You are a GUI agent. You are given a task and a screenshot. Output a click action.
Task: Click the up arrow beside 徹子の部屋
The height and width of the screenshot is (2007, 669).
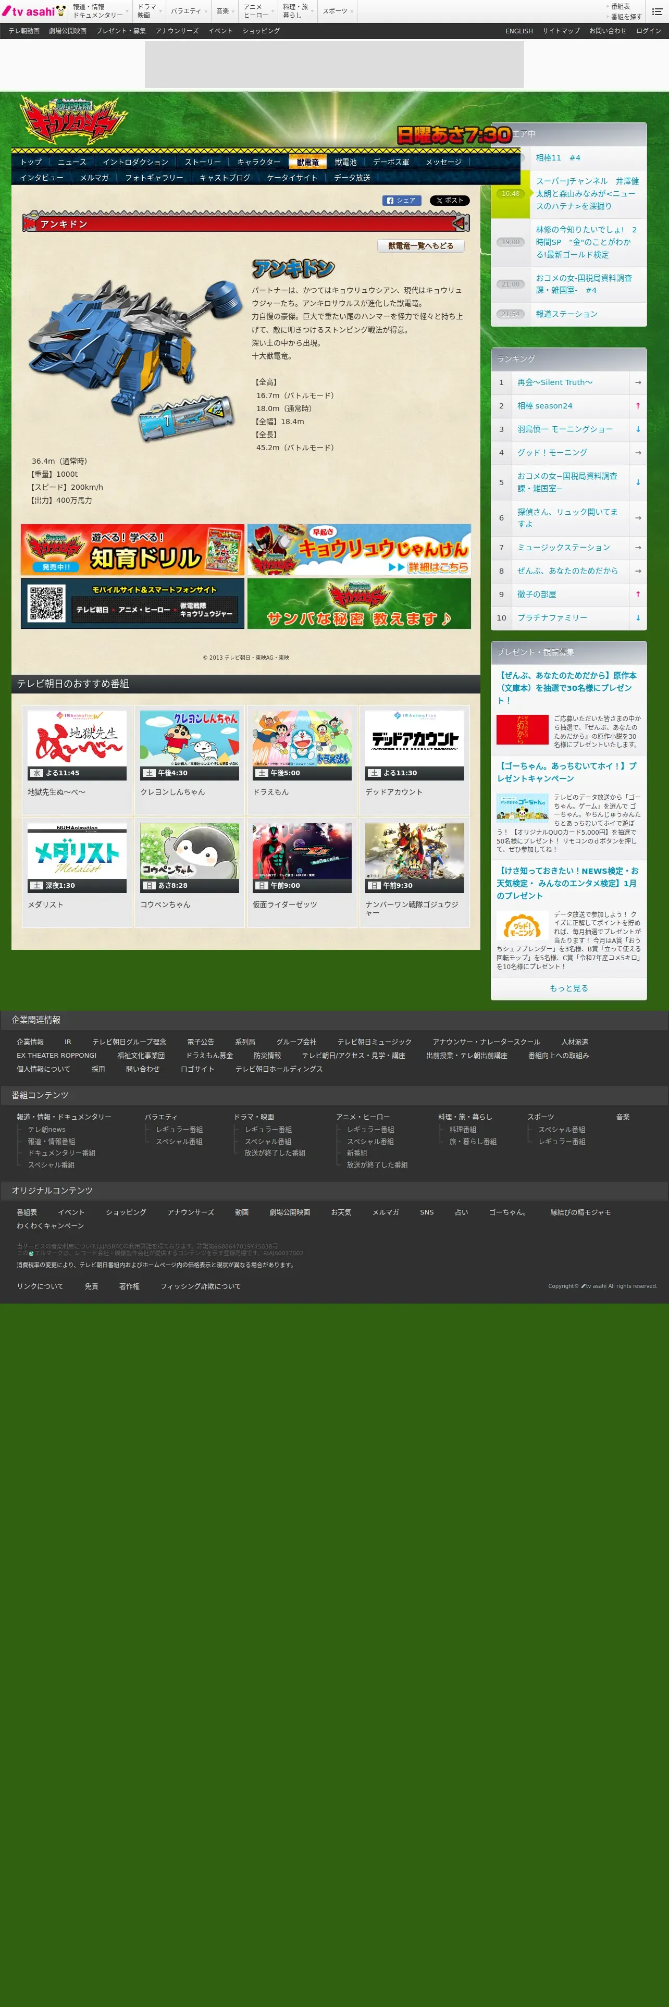(x=638, y=594)
